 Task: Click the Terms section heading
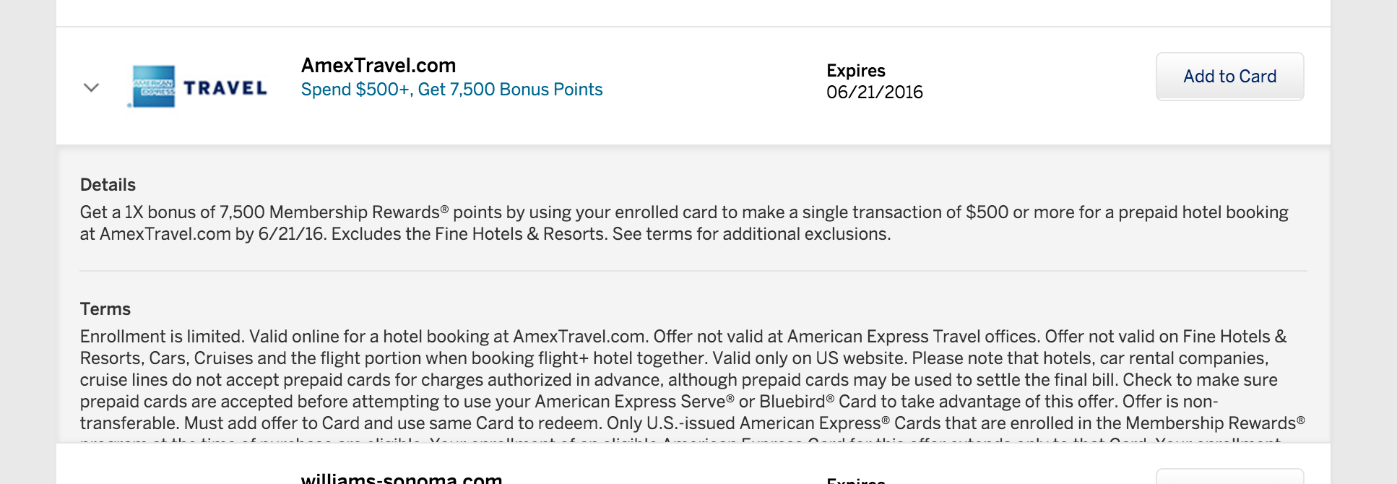105,309
